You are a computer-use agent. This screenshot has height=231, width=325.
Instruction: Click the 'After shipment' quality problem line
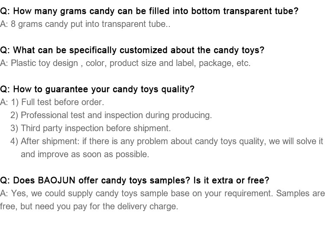[x=167, y=141]
